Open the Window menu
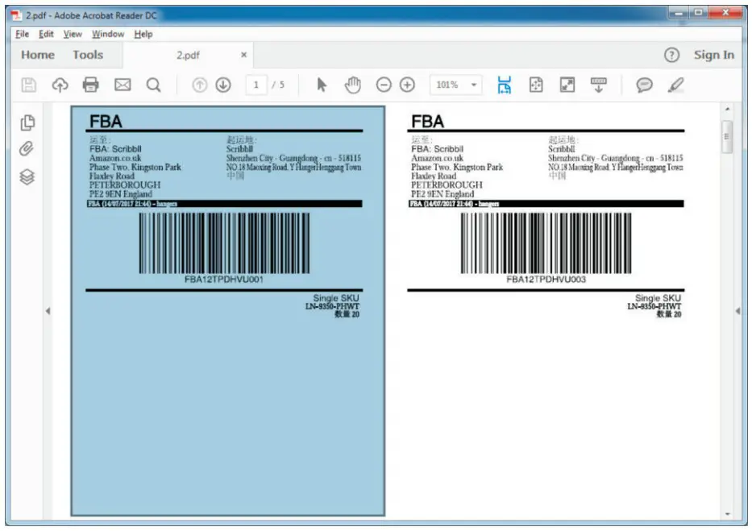Viewport: 752px width, 531px height. click(107, 34)
